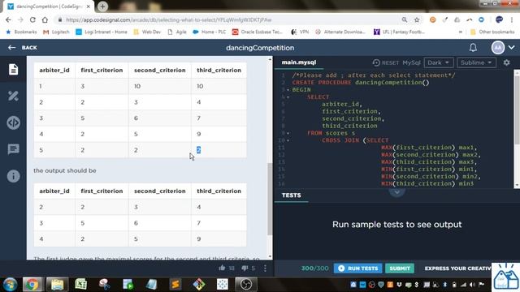520x292 pixels.
Task: Open a new browser tab
Action: pos(102,6)
